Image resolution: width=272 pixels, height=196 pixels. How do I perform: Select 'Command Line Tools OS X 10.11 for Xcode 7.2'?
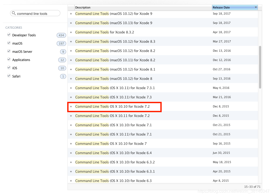click(112, 116)
